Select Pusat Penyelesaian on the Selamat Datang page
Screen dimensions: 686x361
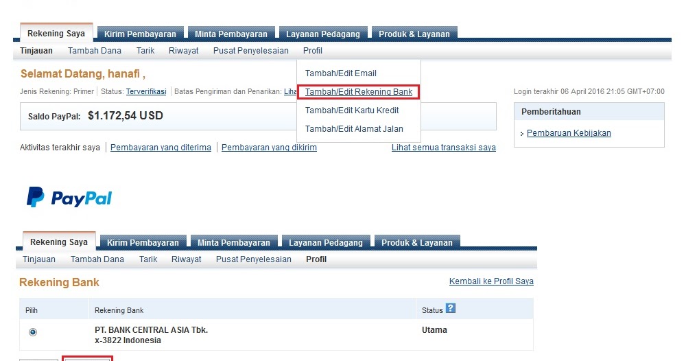pos(250,51)
